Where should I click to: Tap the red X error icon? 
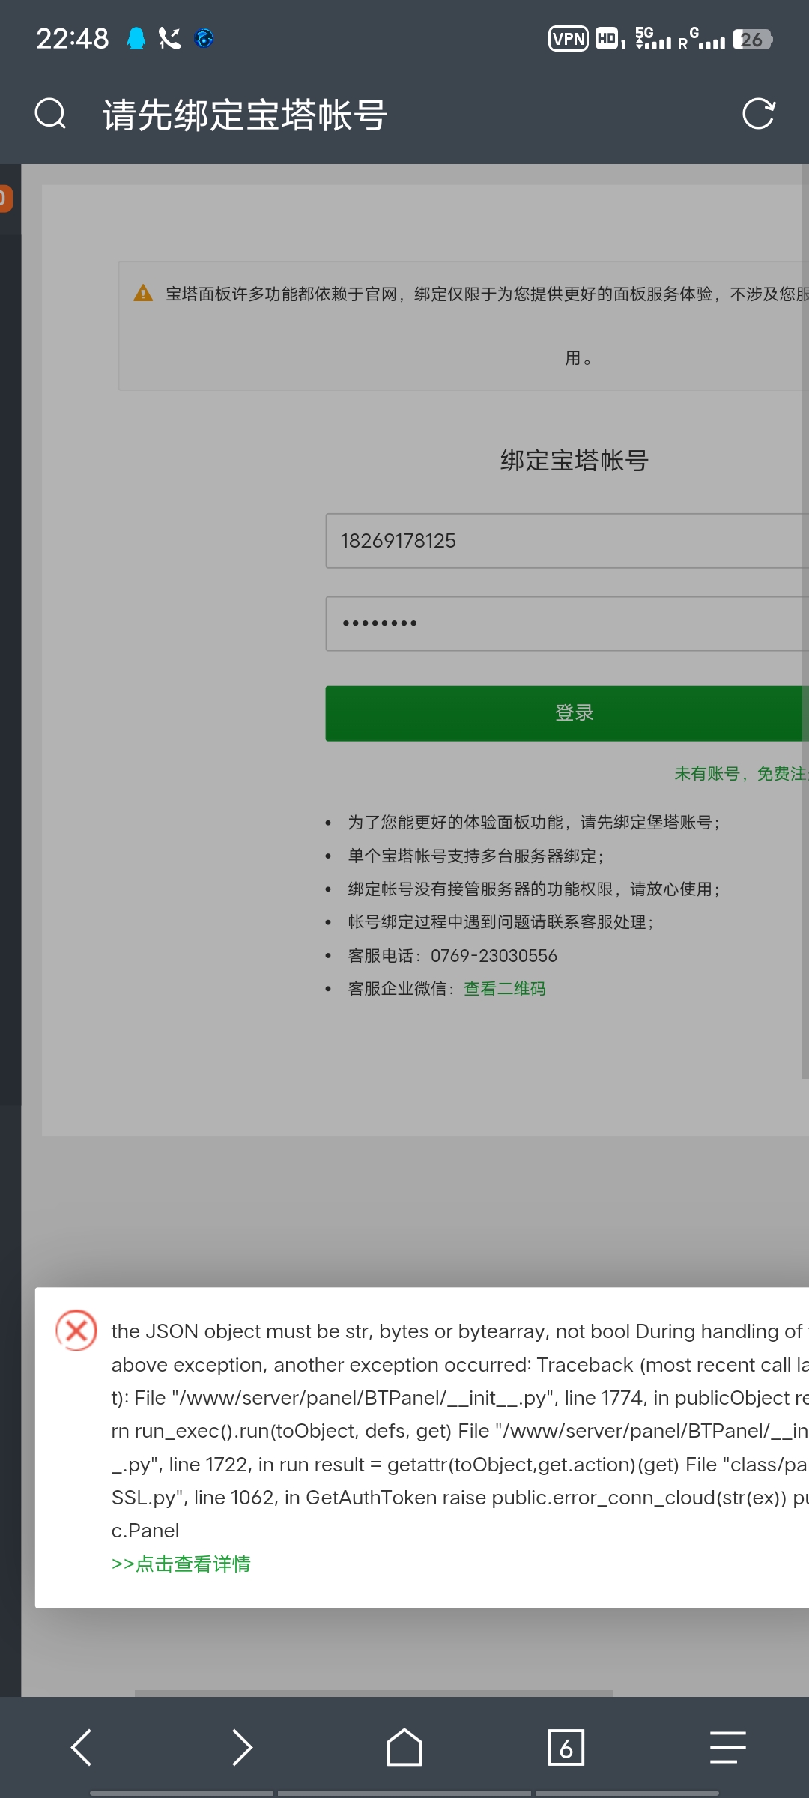76,1330
